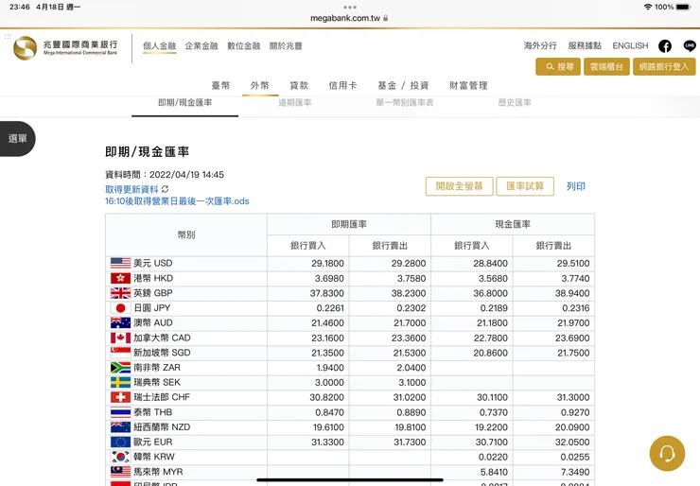Click the THB Thailand flag icon
This screenshot has width=700, height=486.
[x=120, y=412]
